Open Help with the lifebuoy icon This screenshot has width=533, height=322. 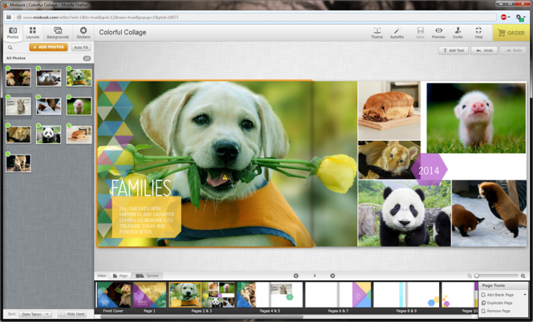point(478,33)
